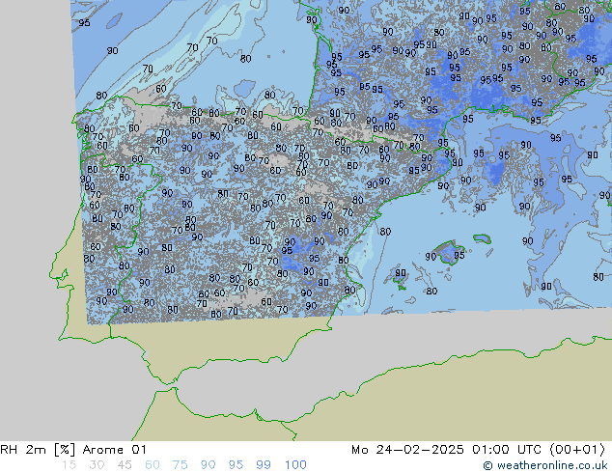
Task: Select legend value 15
Action: point(70,465)
